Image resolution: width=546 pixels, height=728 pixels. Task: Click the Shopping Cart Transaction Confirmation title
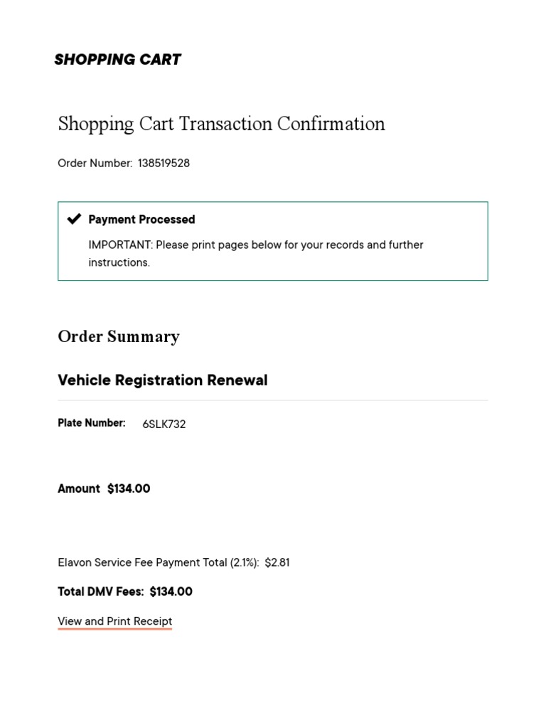[222, 124]
